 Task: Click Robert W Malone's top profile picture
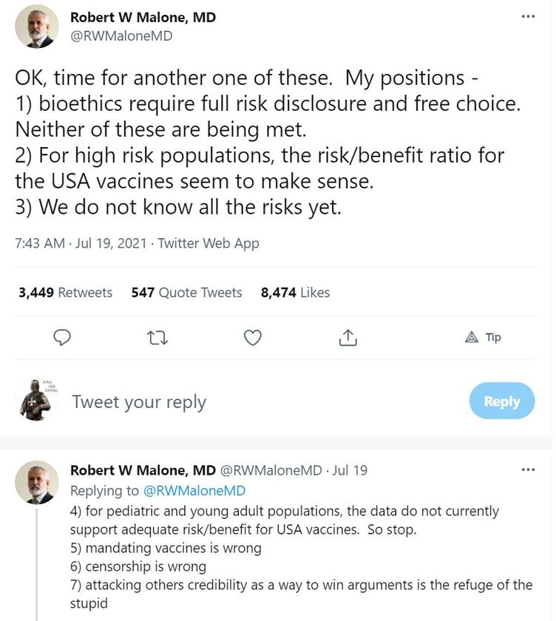37,27
